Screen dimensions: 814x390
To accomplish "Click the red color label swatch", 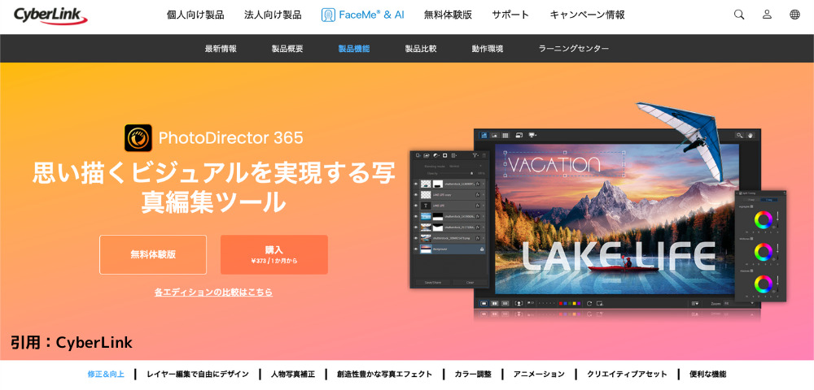I will click(x=561, y=304).
